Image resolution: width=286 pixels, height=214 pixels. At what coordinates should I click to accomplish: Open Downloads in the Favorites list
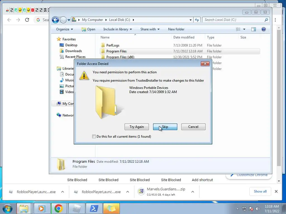click(73, 51)
